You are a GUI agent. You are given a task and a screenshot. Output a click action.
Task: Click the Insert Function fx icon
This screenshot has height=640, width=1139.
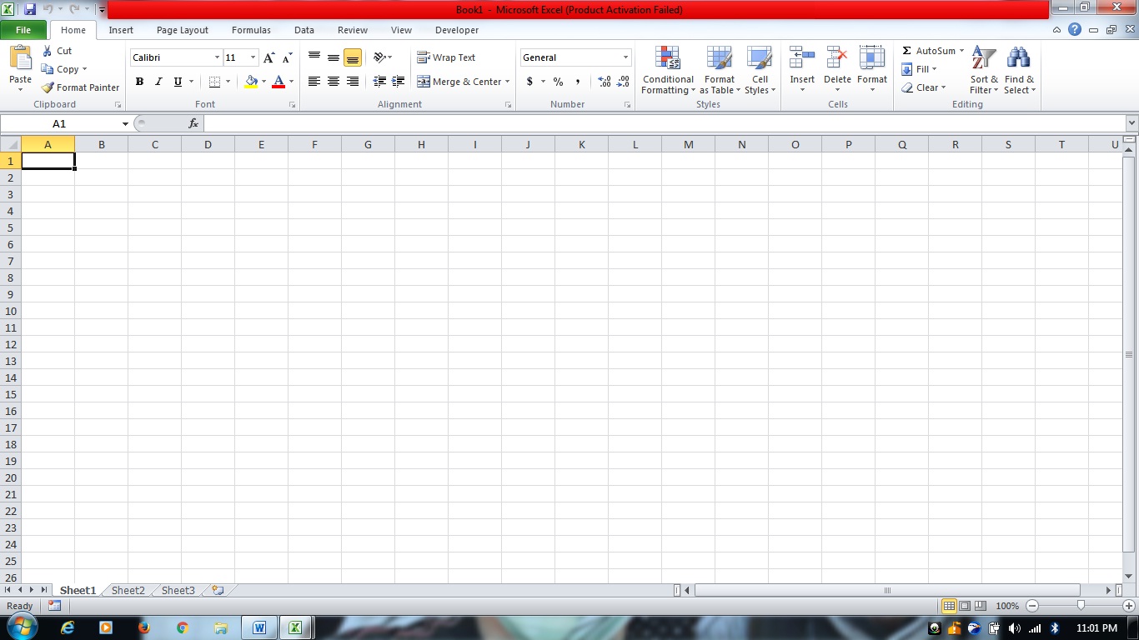point(193,123)
